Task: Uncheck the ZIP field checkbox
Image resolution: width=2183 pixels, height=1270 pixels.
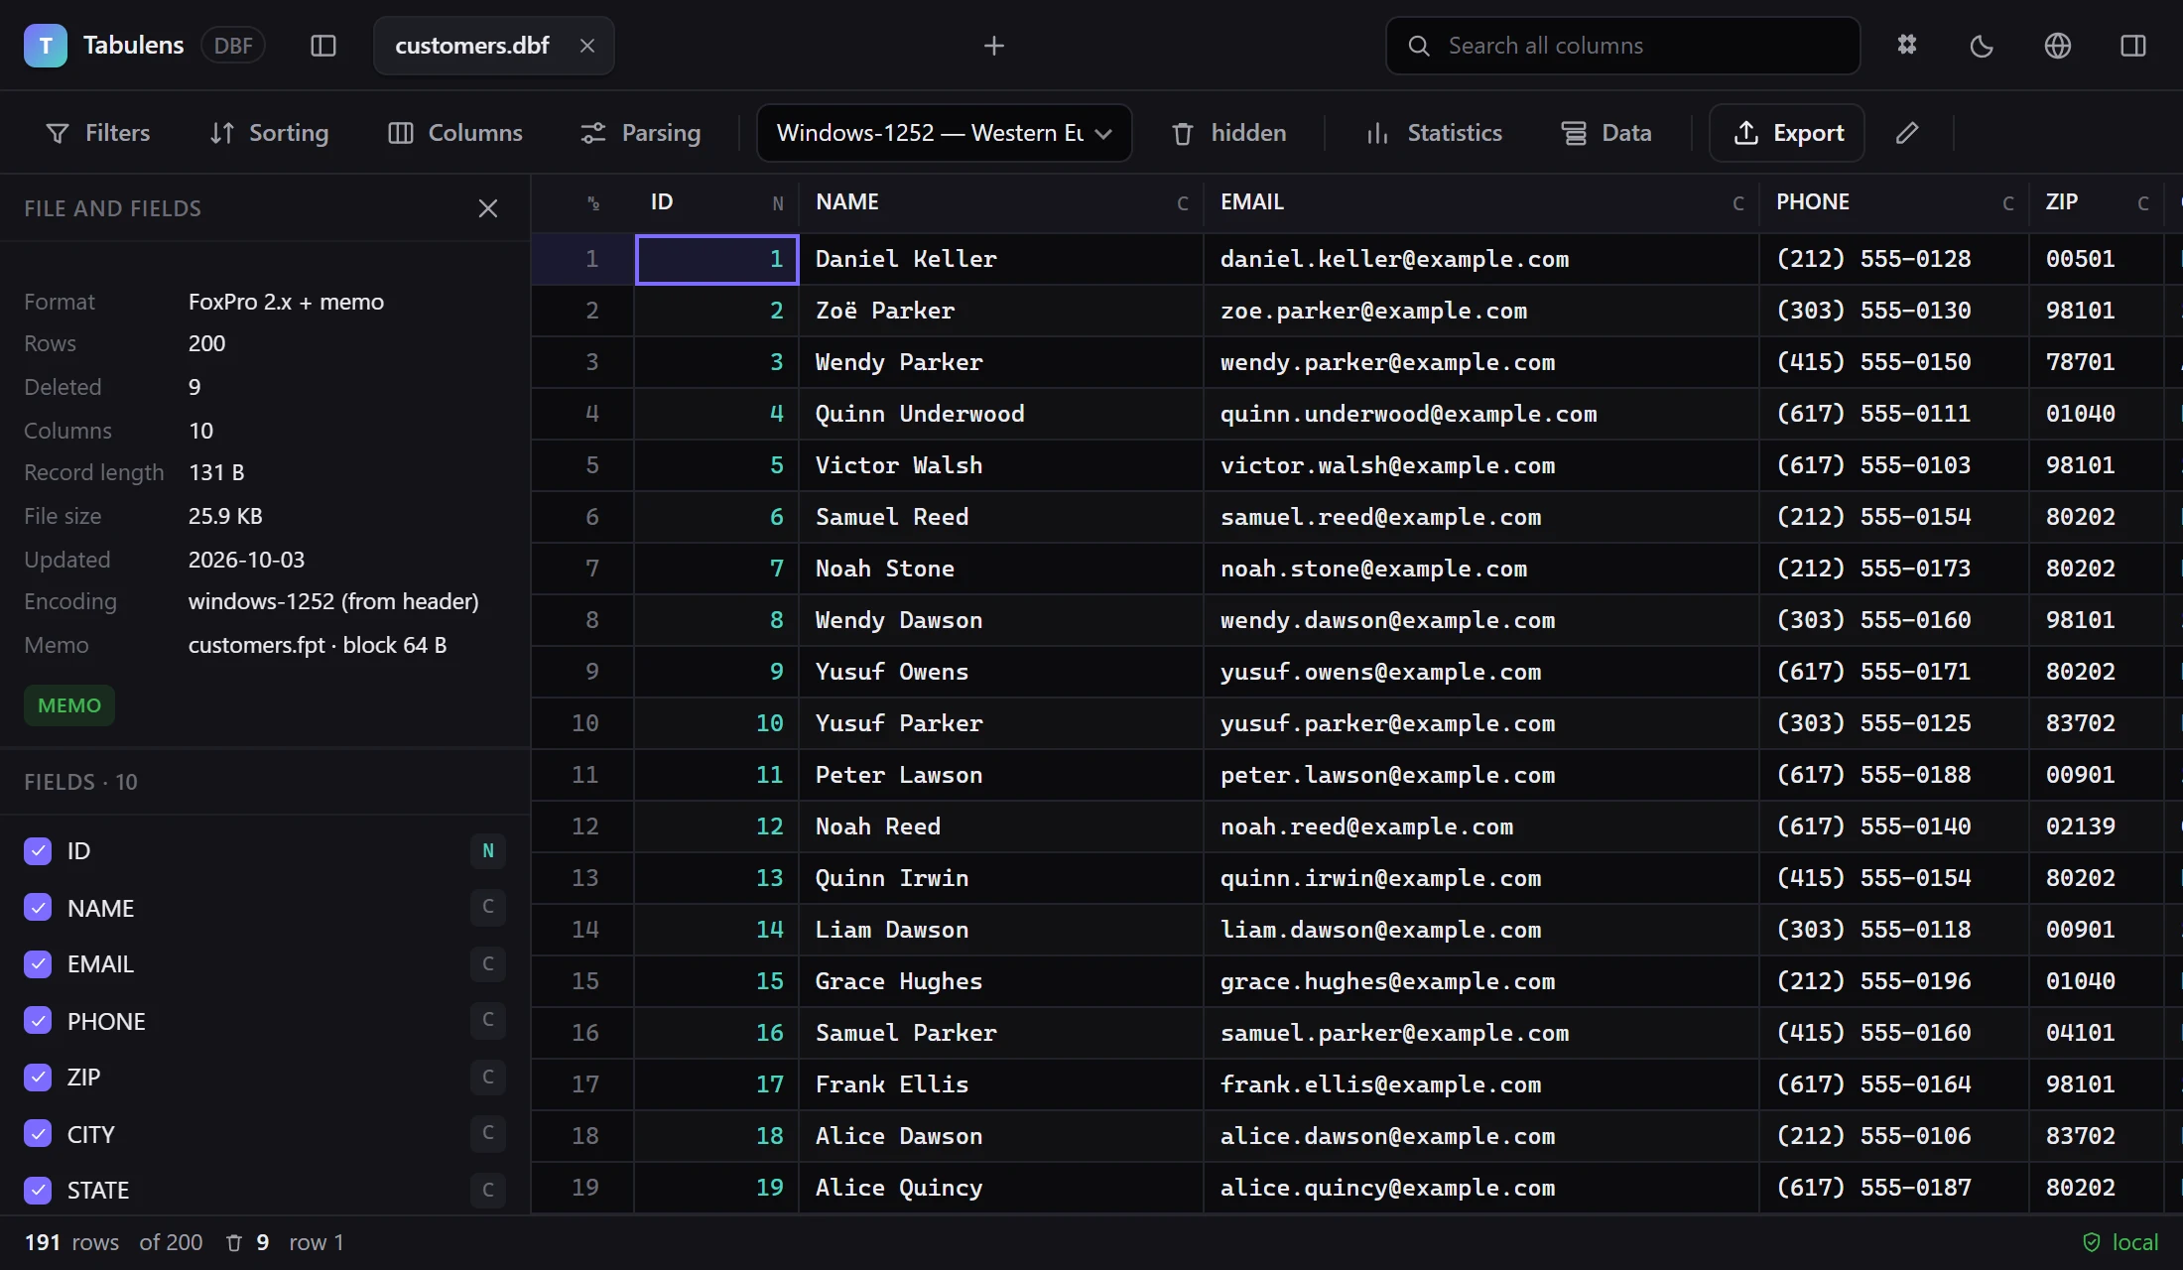Action: (x=38, y=1077)
